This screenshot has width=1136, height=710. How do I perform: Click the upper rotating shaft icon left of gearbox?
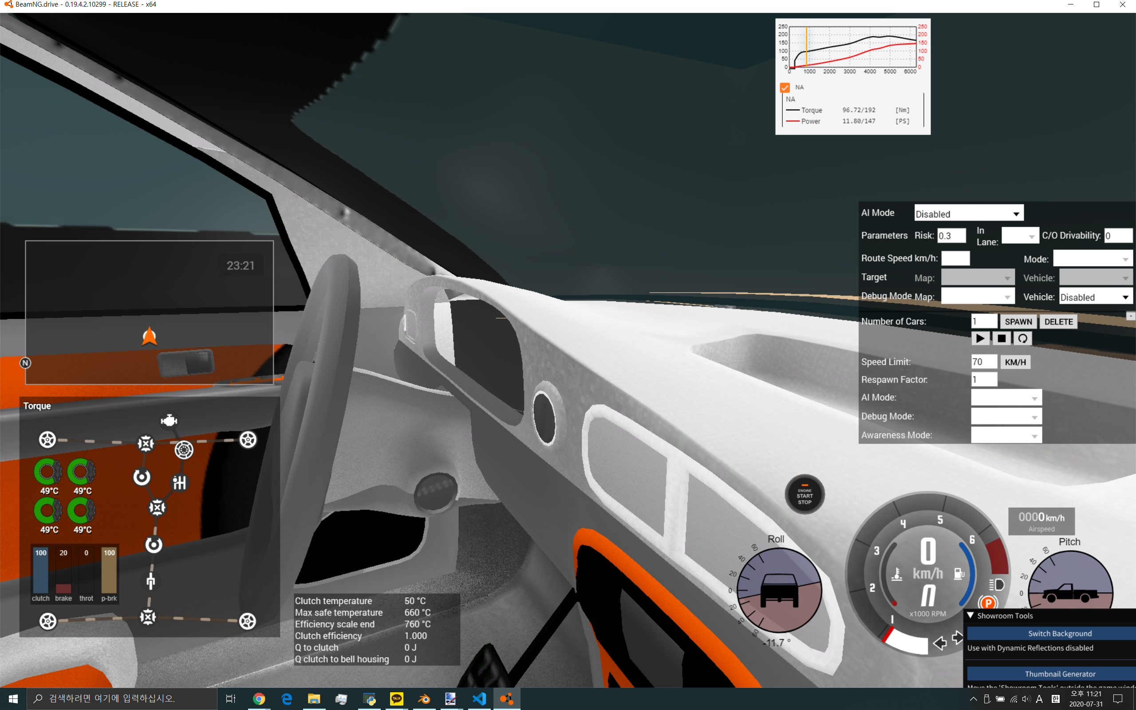141,477
